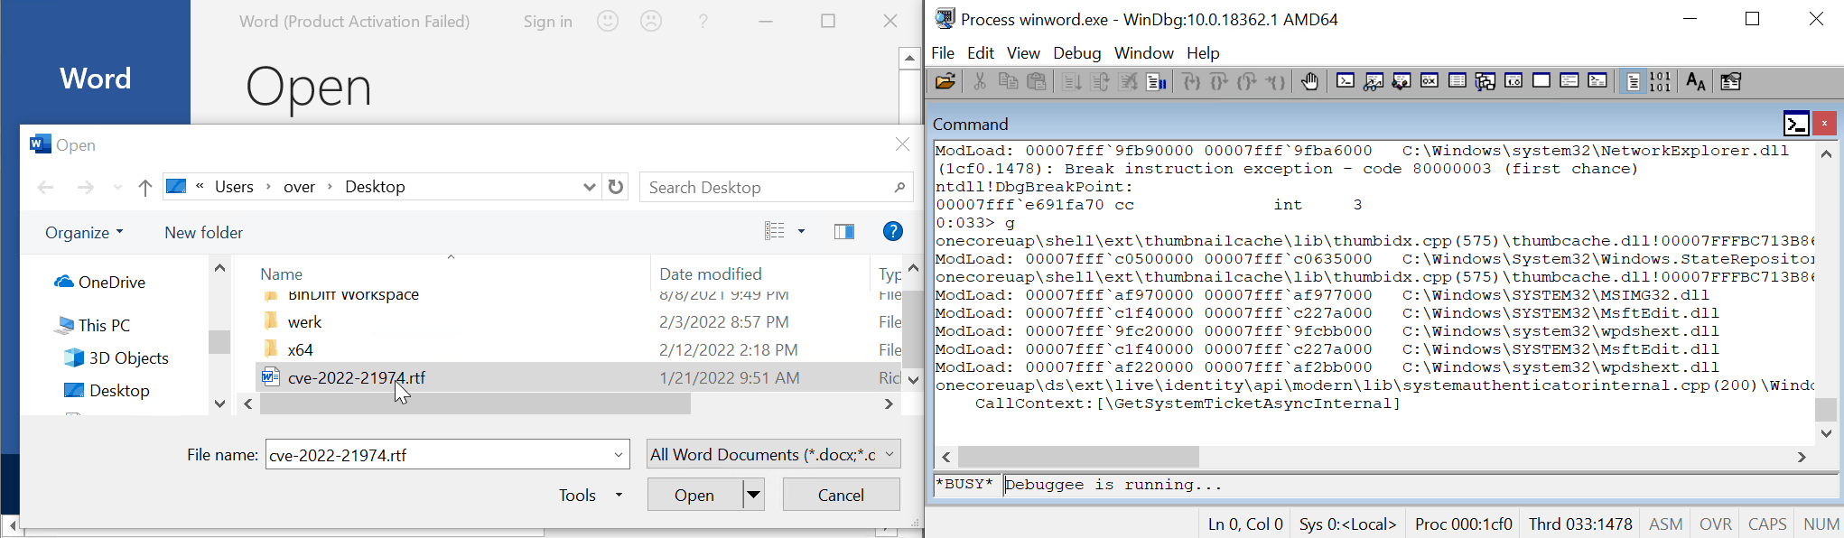Screen dimensions: 1844x538
Task: Open the Call Stack window icon
Action: pyautogui.click(x=1485, y=82)
